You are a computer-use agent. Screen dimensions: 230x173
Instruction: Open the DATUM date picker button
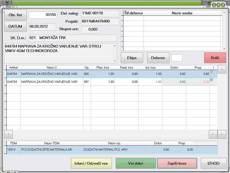(x=16, y=26)
